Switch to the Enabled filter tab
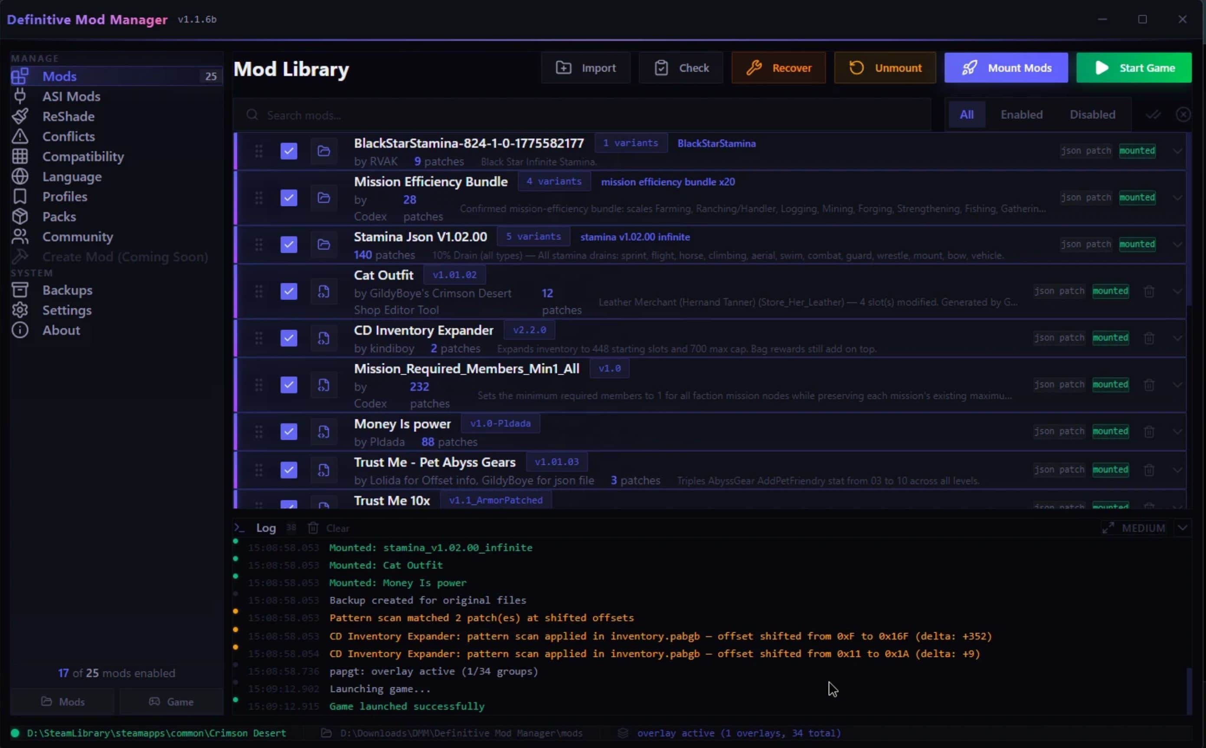Image resolution: width=1206 pixels, height=748 pixels. (1021, 115)
